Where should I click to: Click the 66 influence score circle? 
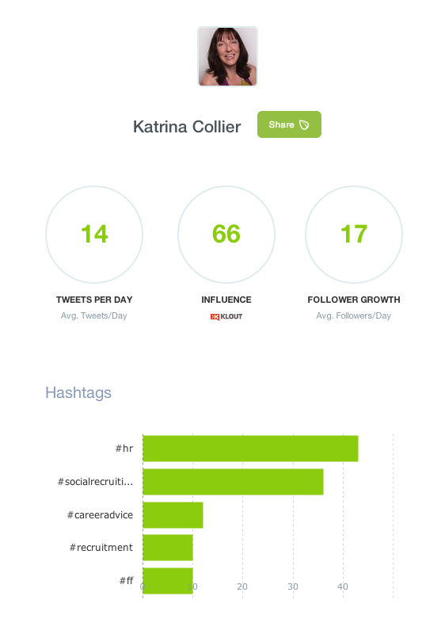226,235
